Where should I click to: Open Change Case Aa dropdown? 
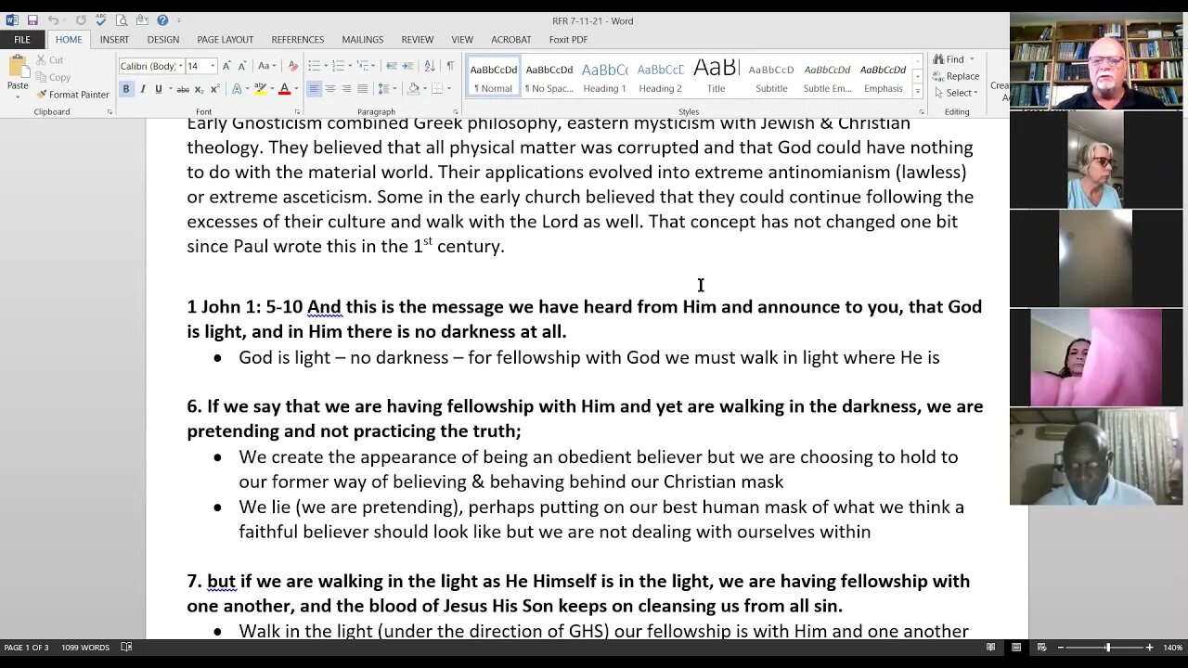(267, 66)
